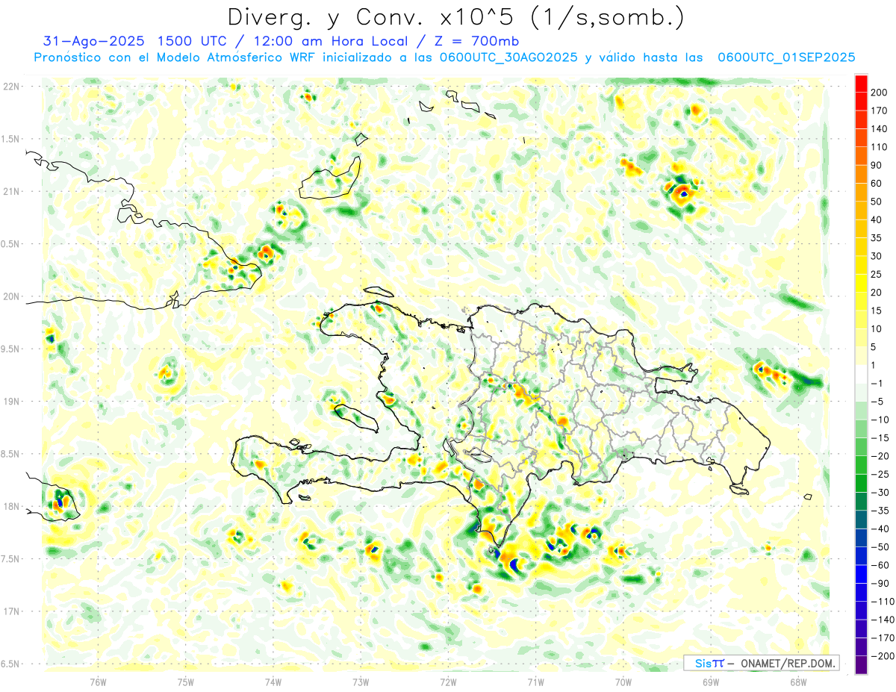Click the colorbar label "-40"
Viewport: 896px width, 692px height.
[x=881, y=529]
